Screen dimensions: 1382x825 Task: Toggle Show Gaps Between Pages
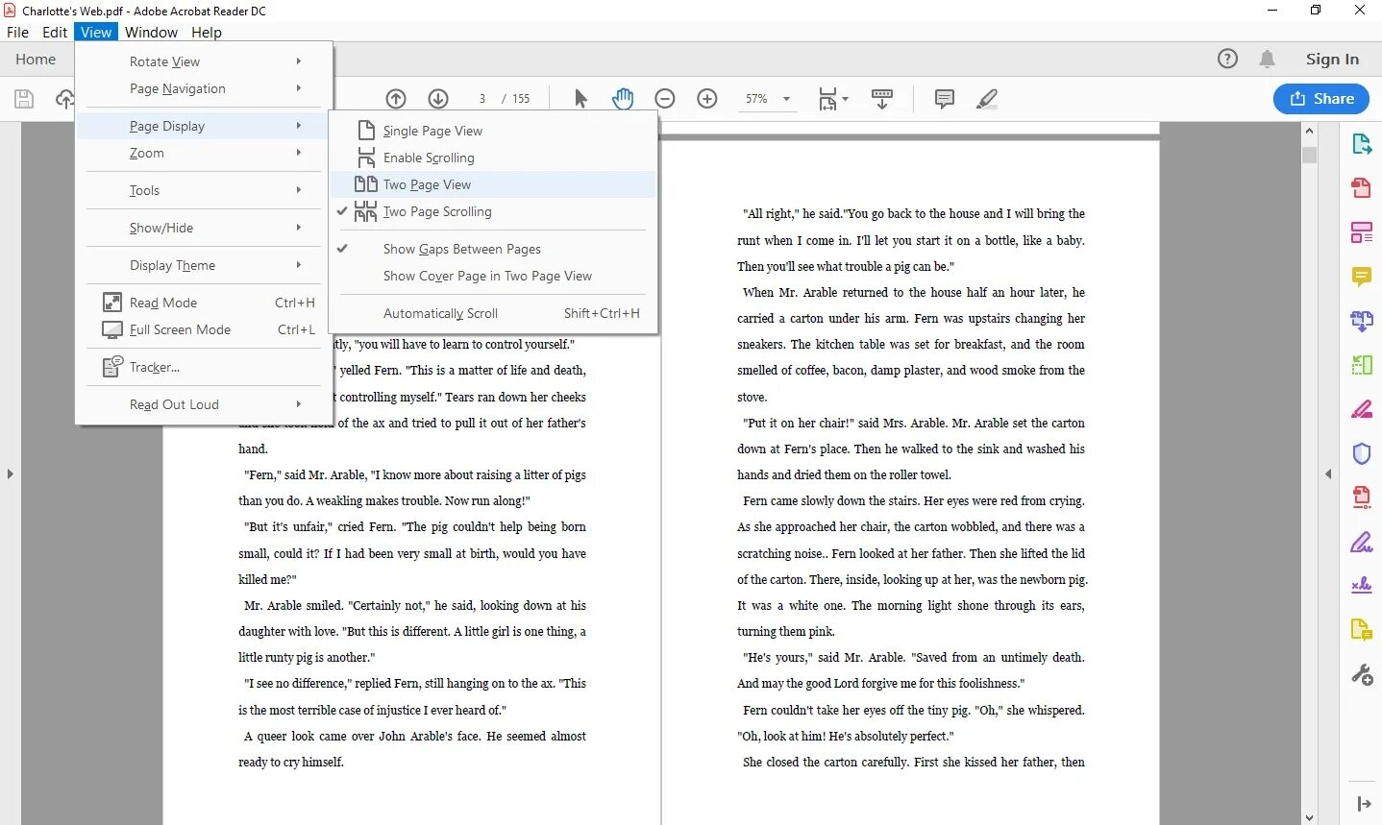[493, 249]
